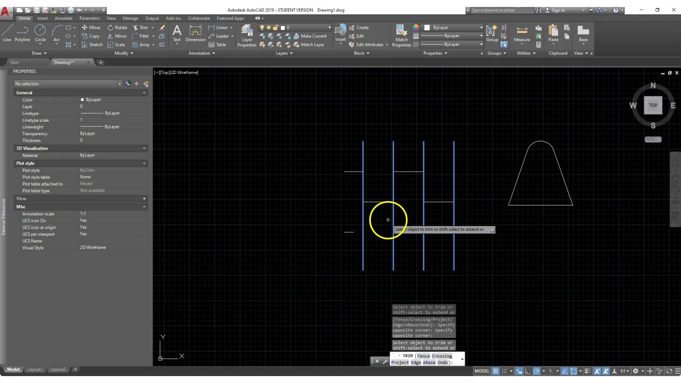The image size is (681, 383).
Task: Open the Parametric ribbon tab
Action: (x=89, y=18)
